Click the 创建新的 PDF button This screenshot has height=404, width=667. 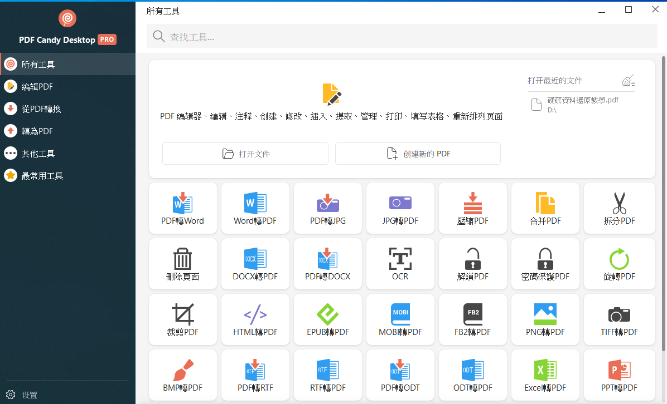click(418, 154)
